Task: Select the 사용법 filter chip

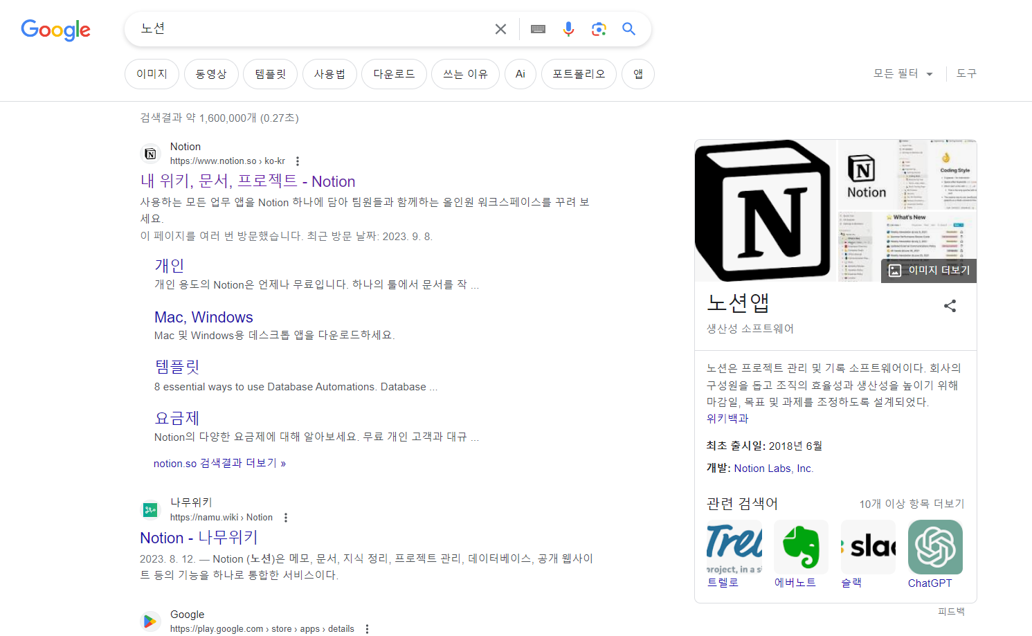Action: (x=329, y=74)
